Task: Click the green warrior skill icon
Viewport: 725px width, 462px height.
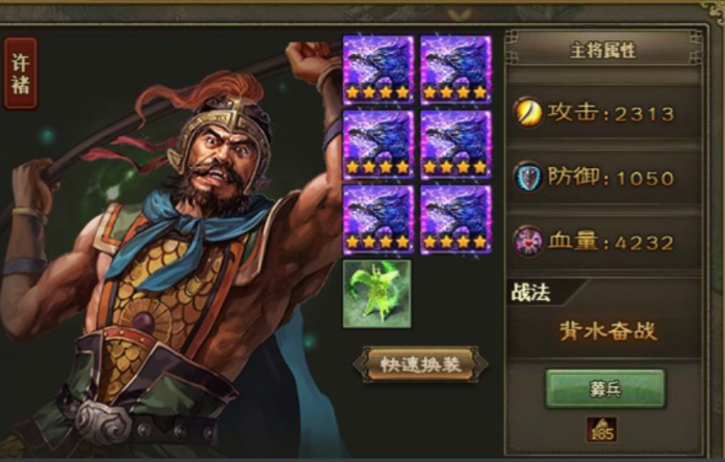Action: pos(377,294)
